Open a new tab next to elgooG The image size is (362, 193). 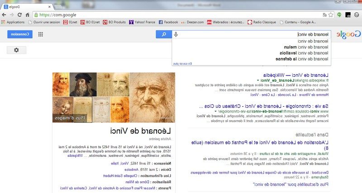[x=59, y=7]
